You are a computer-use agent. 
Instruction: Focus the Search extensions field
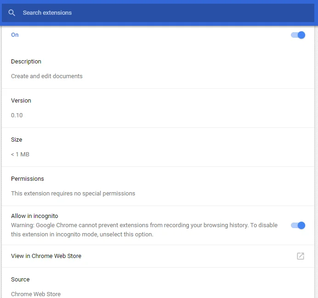click(158, 13)
